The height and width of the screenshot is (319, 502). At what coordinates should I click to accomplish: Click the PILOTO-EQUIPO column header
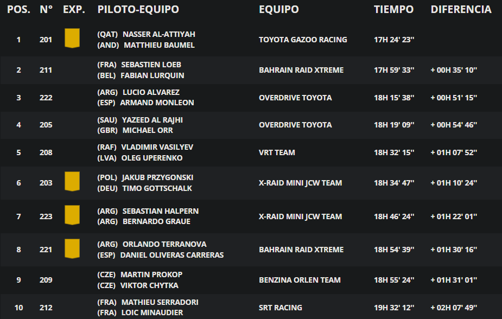tap(138, 10)
